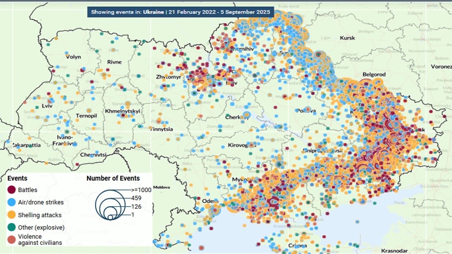This screenshot has height=254, width=452.
Task: Click the Volyn region label
Action: 73,57
